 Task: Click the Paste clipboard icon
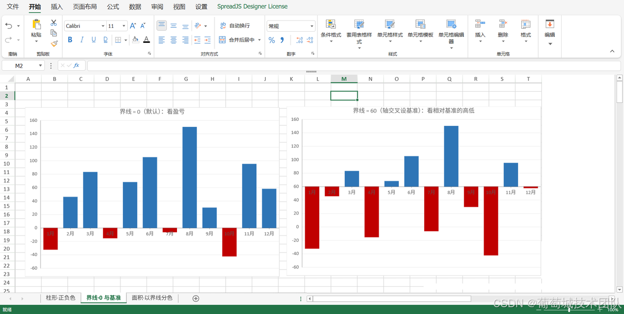coord(36,25)
